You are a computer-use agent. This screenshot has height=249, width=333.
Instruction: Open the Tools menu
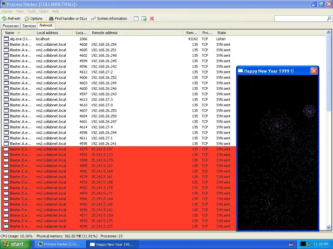click(32, 11)
